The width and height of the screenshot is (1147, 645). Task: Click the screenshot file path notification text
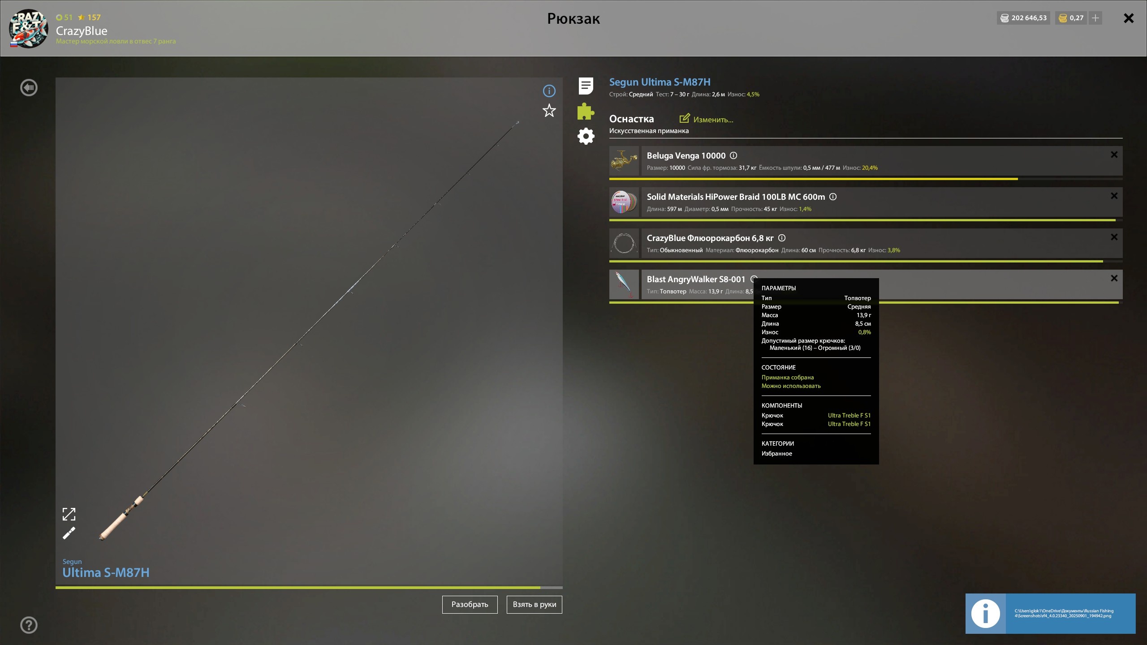click(1064, 613)
